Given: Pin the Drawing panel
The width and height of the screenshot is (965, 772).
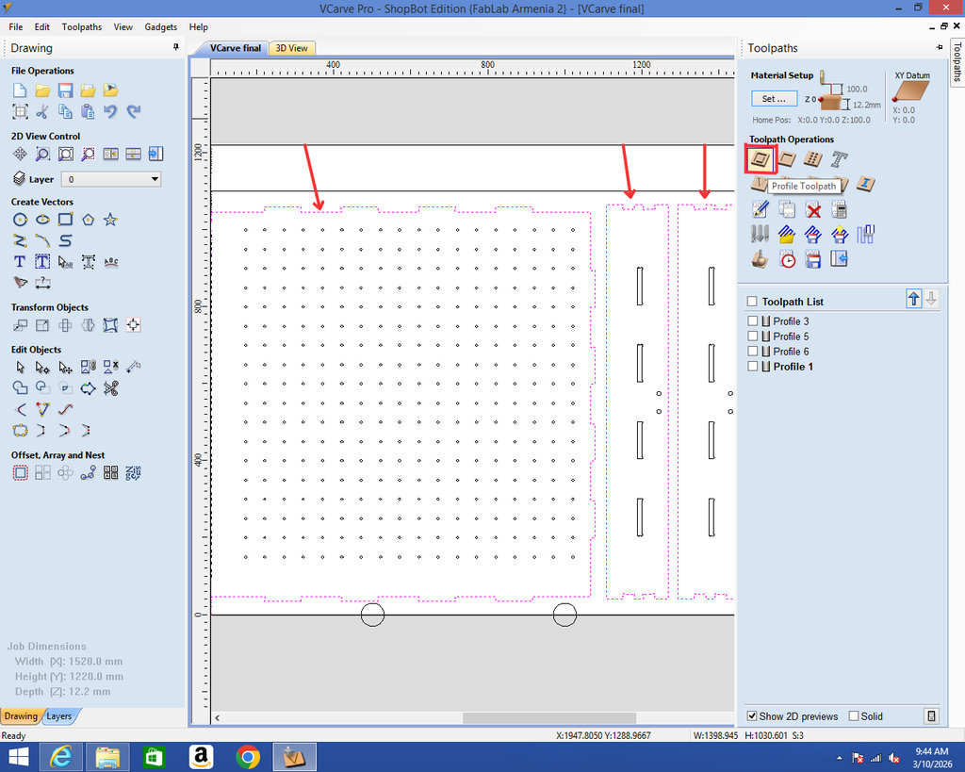Looking at the screenshot, I should [x=176, y=47].
